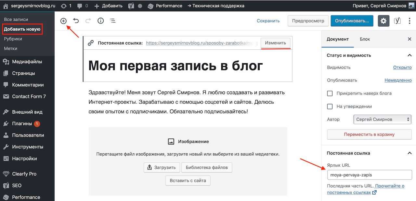Open the Yoast SEO icon in the editor toolbar
Image resolution: width=416 pixels, height=201 pixels.
(x=397, y=21)
